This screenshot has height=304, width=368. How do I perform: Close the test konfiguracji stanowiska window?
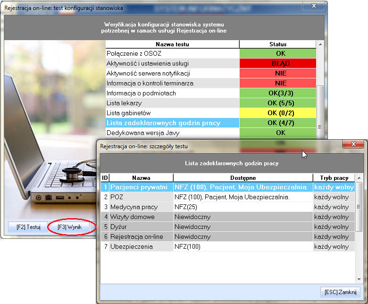pyautogui.click(x=314, y=6)
